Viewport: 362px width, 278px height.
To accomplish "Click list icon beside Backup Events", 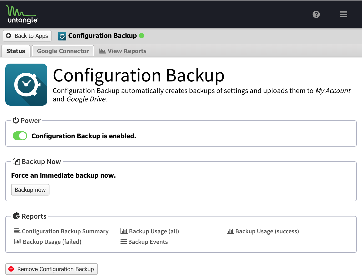I will (x=124, y=241).
